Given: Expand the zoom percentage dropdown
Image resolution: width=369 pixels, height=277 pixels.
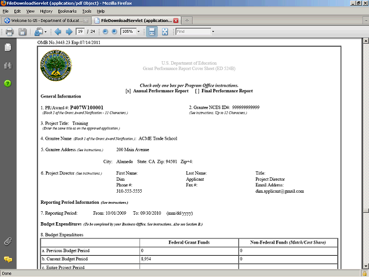Looking at the screenshot, I should pos(138,32).
